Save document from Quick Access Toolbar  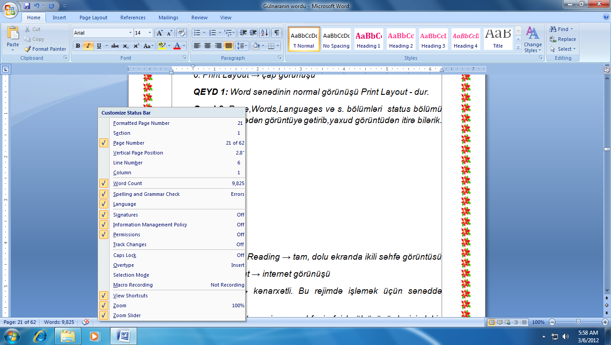tap(27, 6)
